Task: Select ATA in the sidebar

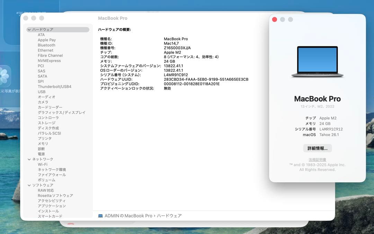Action: pos(41,35)
